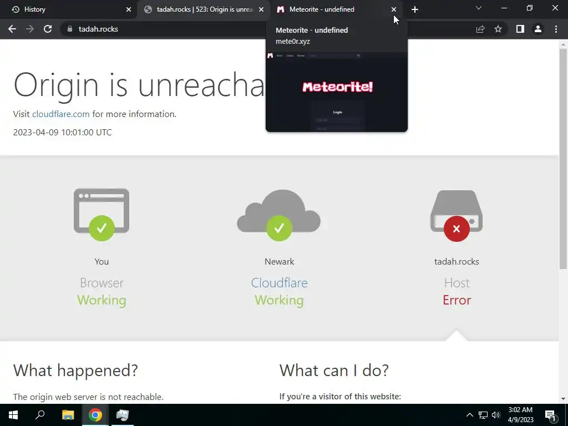The height and width of the screenshot is (426, 568).
Task: Click the Meteorite tab preview thumbnail
Action: click(337, 92)
